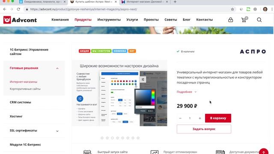Go back to the previous browser page
This screenshot has width=274, height=154.
point(5,9)
